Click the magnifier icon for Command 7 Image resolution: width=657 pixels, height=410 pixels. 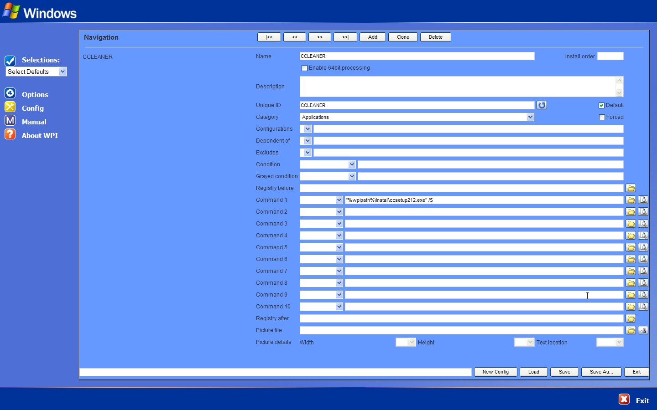tap(643, 271)
